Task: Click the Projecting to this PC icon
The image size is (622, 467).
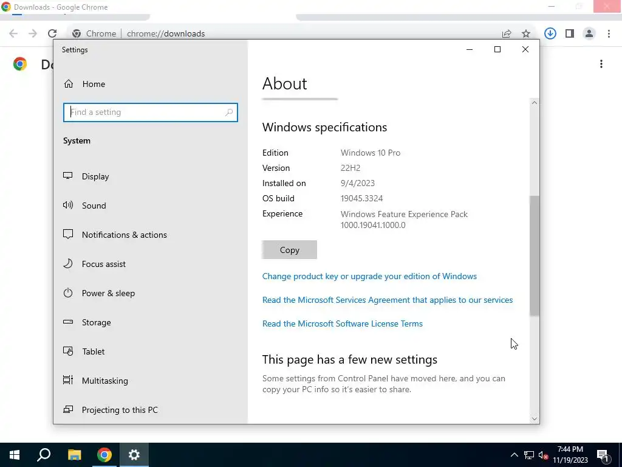Action: click(x=68, y=409)
